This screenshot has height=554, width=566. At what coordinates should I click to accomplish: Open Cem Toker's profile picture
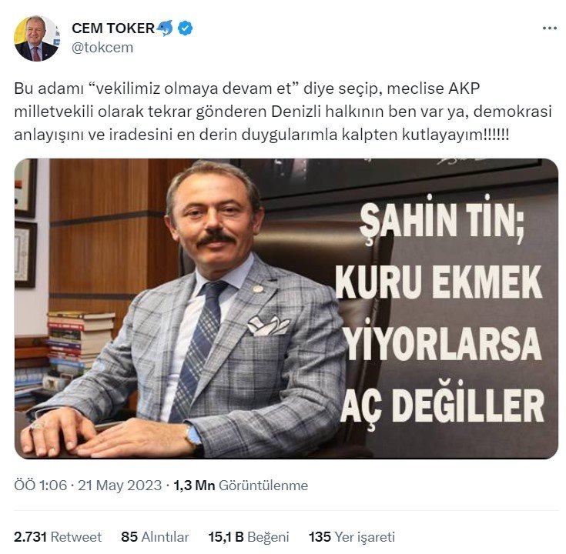point(37,38)
